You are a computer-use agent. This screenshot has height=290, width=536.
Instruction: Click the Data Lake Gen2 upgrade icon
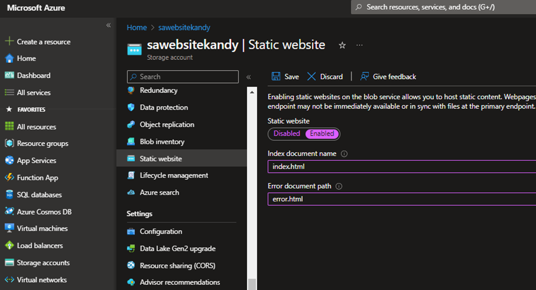131,249
